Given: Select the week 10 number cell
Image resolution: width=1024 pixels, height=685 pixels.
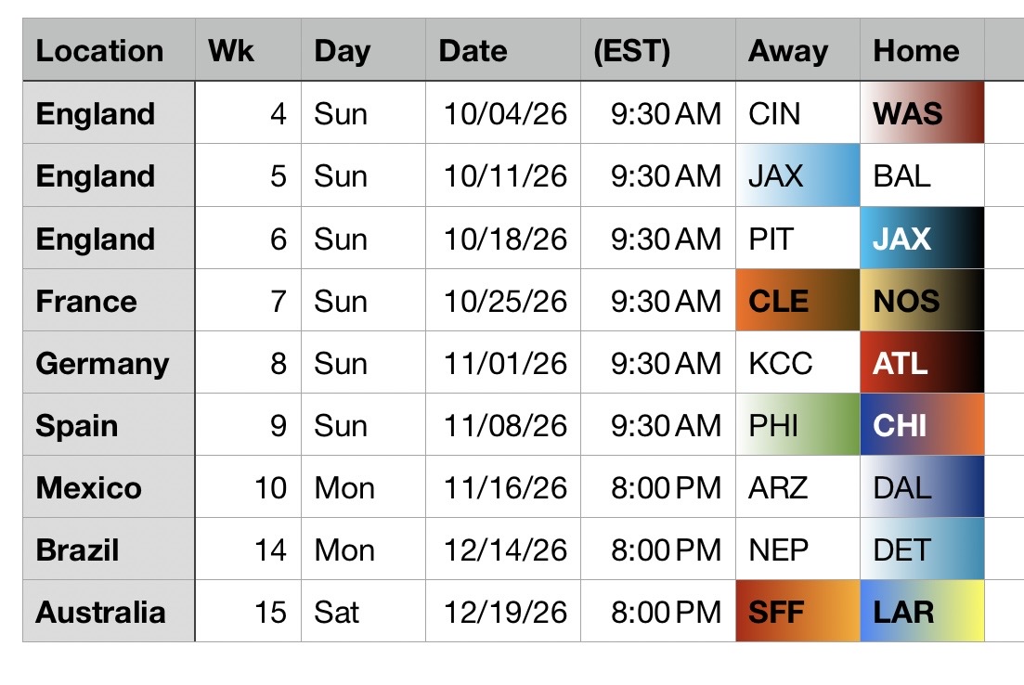Looking at the screenshot, I should tap(247, 487).
